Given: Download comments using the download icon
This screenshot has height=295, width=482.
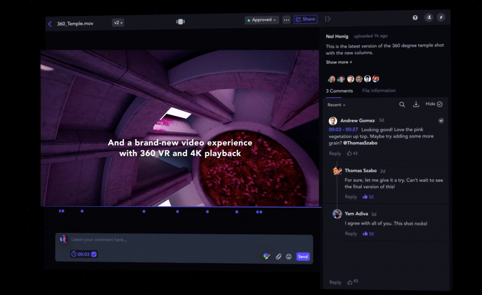Looking at the screenshot, I should [416, 104].
